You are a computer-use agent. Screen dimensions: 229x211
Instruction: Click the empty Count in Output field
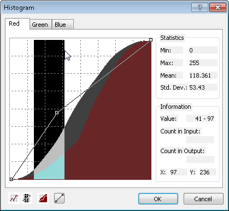pos(200,159)
